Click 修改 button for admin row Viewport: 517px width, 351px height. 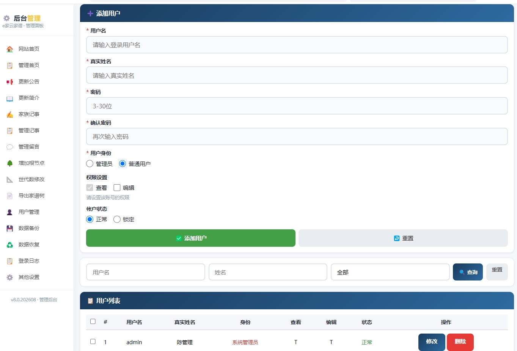coord(432,342)
